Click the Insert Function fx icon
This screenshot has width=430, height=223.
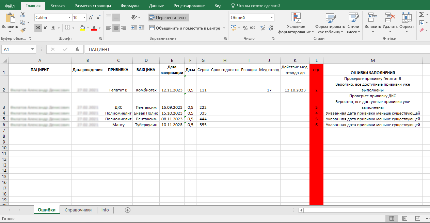(x=77, y=49)
